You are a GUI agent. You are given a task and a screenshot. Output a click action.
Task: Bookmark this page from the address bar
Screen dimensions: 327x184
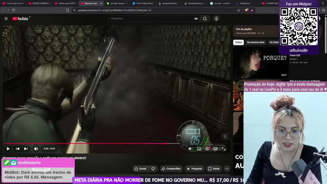(x=67, y=10)
